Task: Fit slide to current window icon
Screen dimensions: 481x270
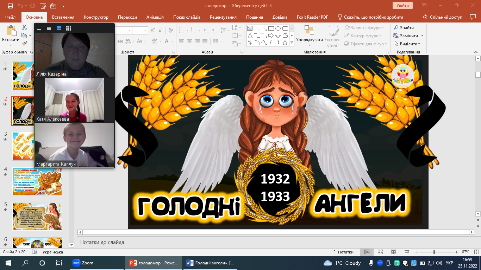Action: (x=476, y=252)
